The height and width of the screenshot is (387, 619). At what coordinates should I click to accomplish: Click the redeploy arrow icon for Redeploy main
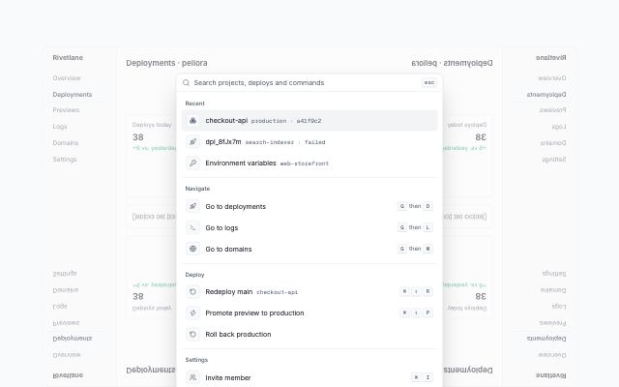click(193, 292)
